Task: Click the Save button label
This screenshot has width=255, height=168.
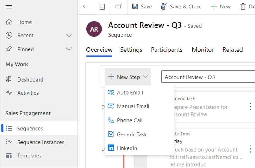Action: [146, 7]
